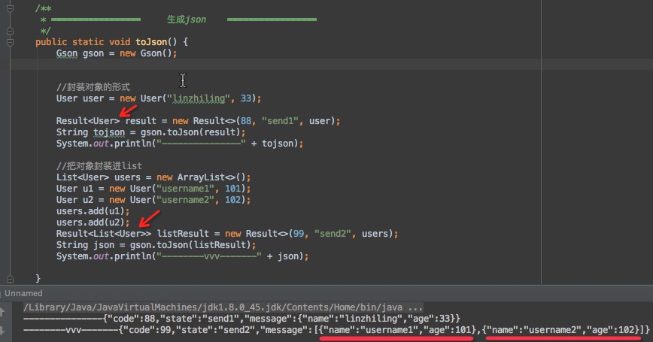Fold the toJson() method using its gutter marker
This screenshot has width=653, height=342.
[x=10, y=42]
